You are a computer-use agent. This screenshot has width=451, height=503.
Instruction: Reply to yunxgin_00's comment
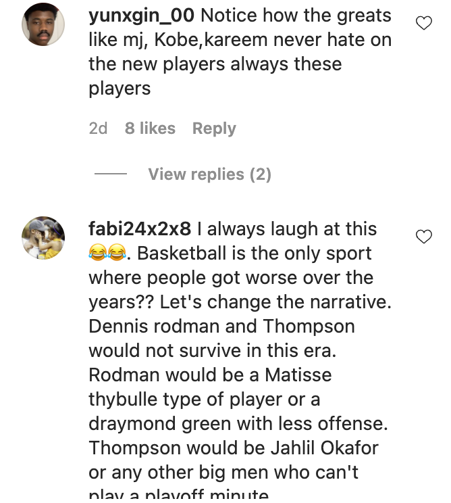tap(214, 128)
